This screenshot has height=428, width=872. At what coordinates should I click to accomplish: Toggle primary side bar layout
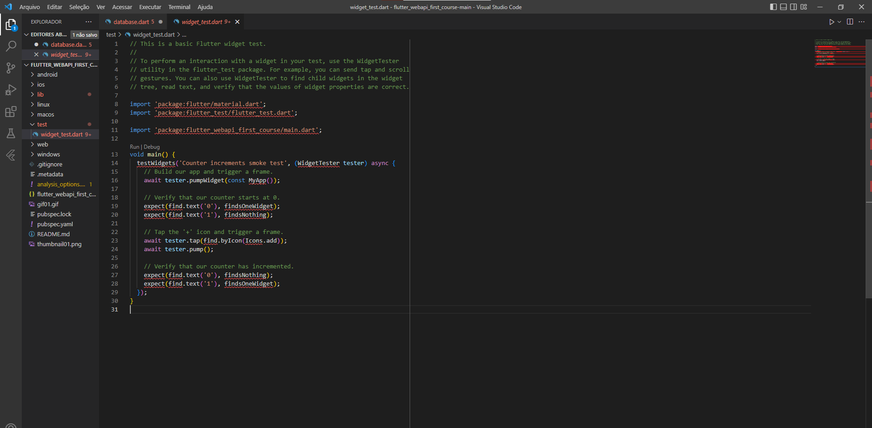[x=773, y=7]
